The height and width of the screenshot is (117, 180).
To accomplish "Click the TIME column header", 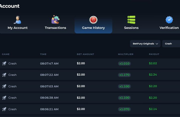I will (43, 54).
